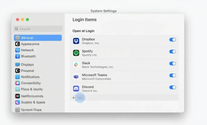The height and width of the screenshot is (125, 207).
Task: Click the System Settings window title
Action: click(103, 11)
